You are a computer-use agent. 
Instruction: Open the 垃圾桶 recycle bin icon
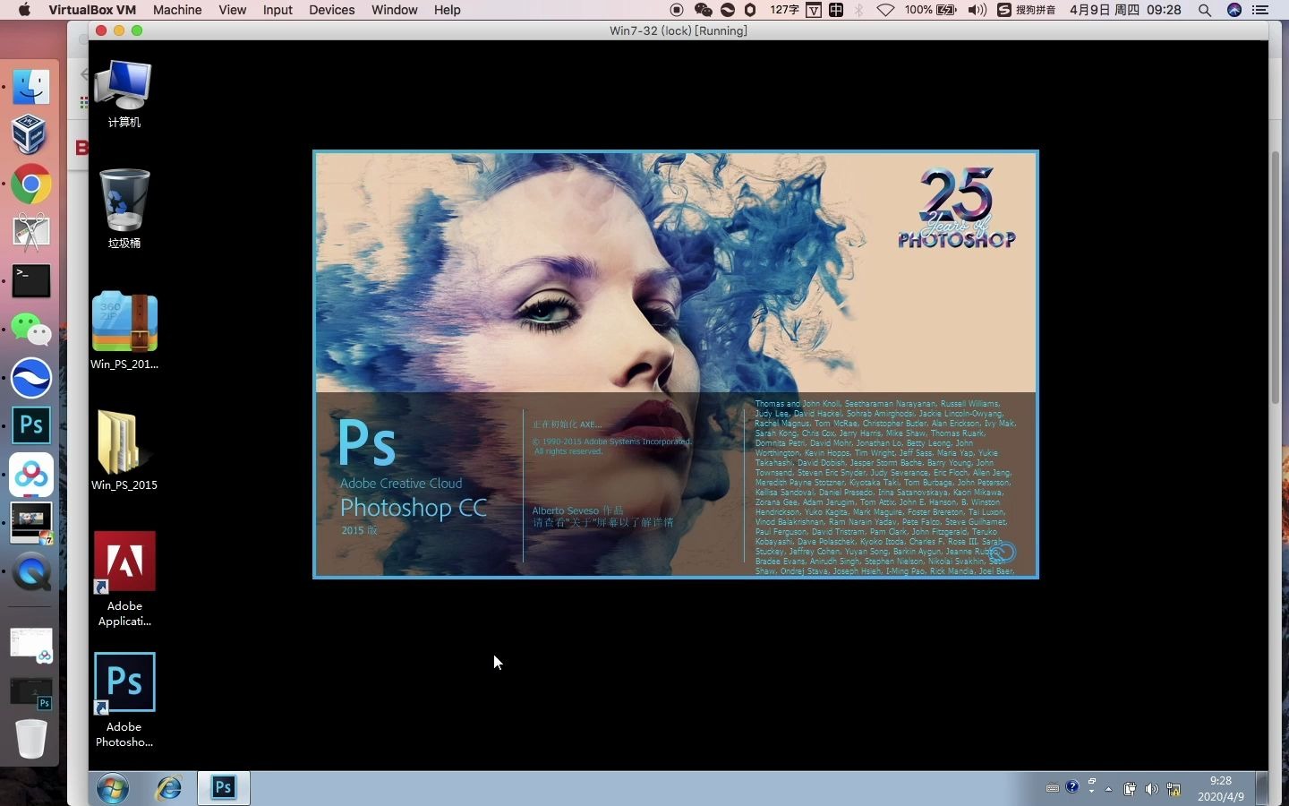124,208
